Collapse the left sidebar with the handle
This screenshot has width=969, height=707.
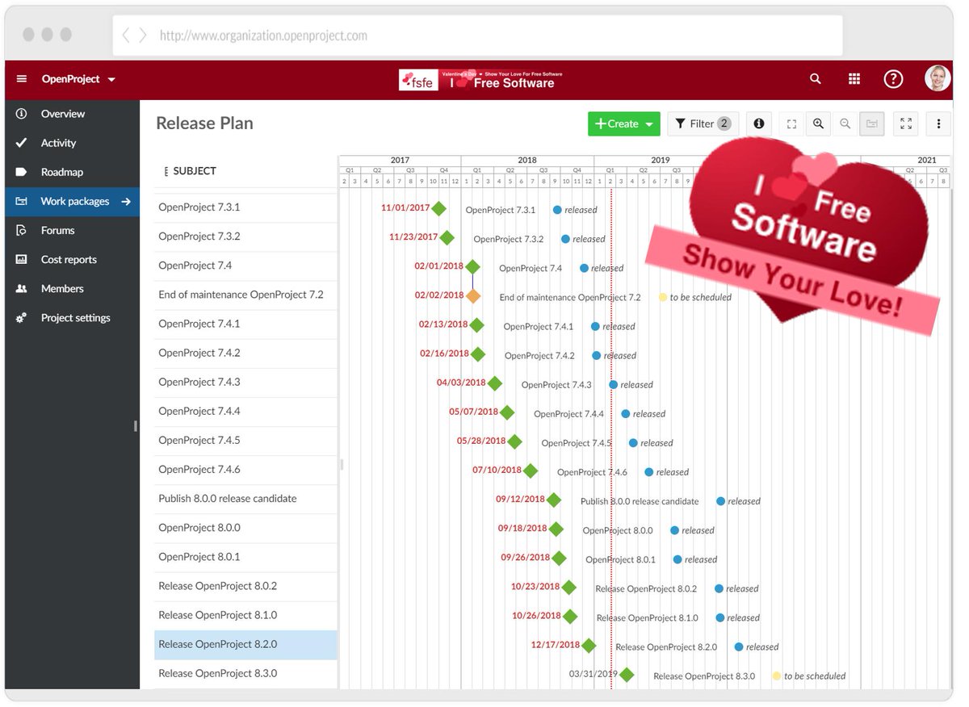point(136,425)
